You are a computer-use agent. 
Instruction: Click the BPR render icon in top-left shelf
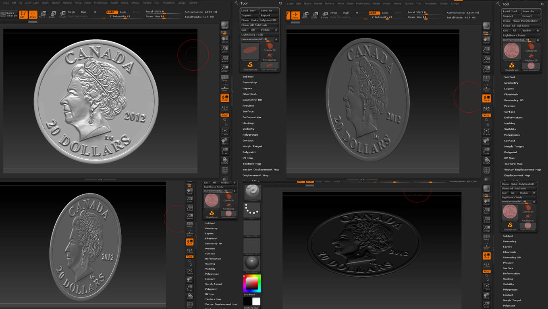[x=225, y=25]
